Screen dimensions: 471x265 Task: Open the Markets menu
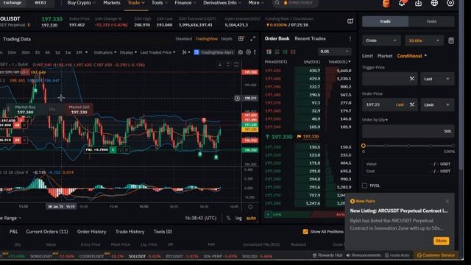[112, 3]
